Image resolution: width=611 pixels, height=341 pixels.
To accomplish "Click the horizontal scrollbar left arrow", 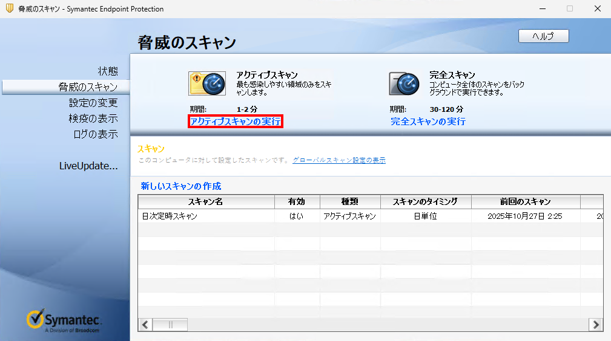I will click(145, 325).
